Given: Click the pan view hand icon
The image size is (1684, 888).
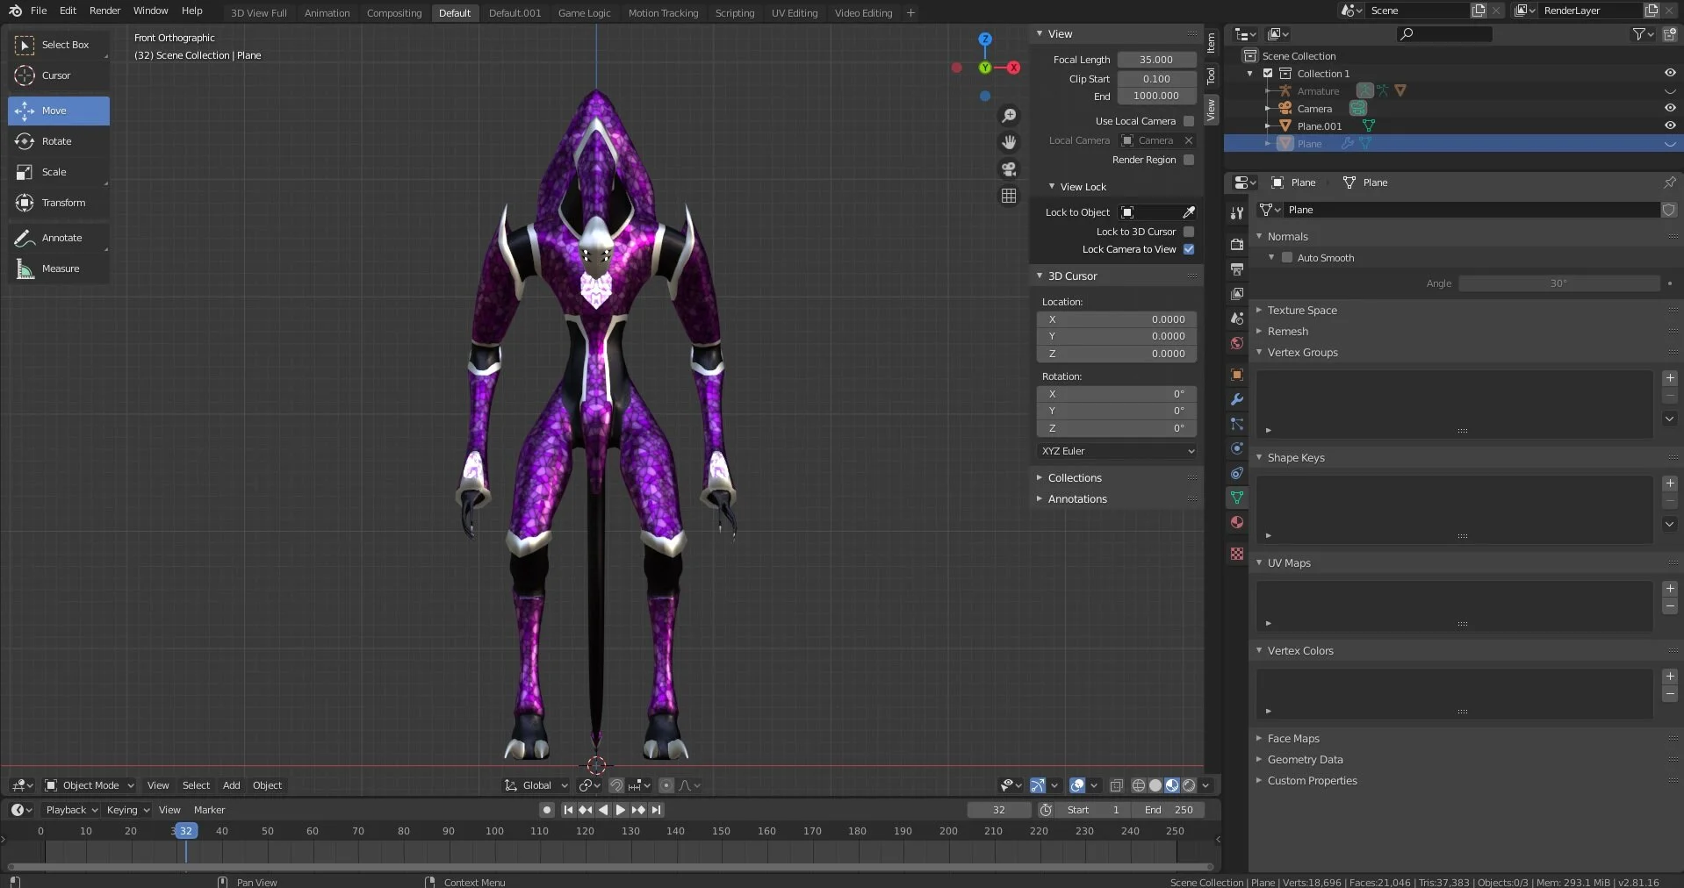Looking at the screenshot, I should point(1009,142).
